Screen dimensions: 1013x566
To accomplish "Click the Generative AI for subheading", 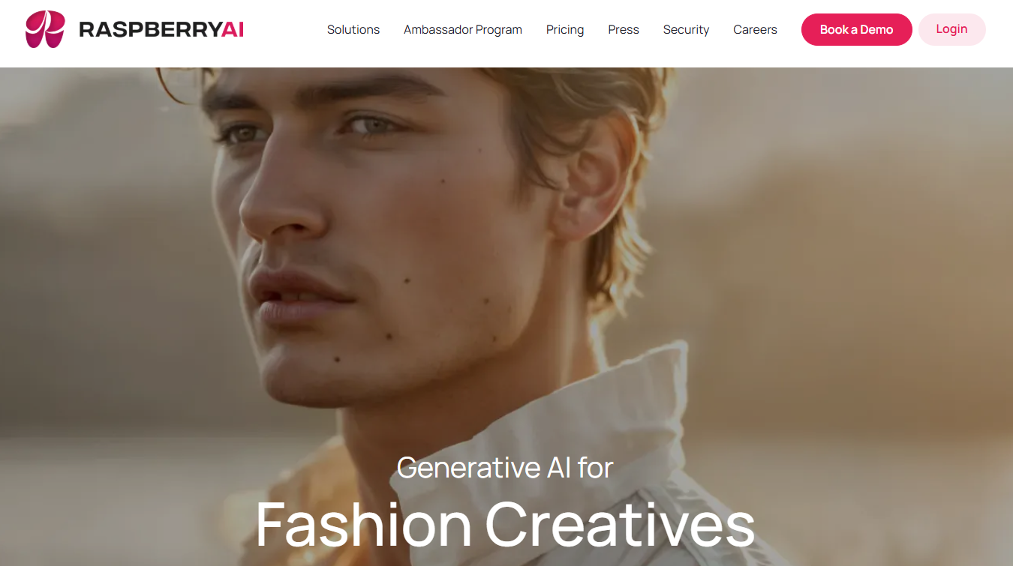I will coord(505,468).
